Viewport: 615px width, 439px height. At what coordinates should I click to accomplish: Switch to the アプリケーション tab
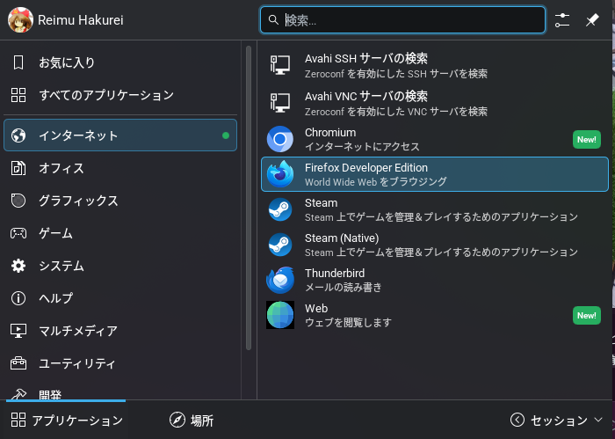67,421
